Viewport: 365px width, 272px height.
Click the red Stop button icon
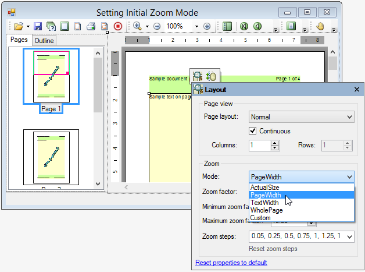pyautogui.click(x=118, y=26)
